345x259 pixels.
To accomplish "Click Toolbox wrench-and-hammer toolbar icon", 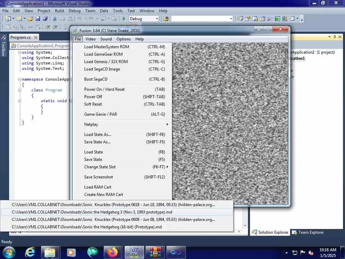I will pyautogui.click(x=270, y=19).
